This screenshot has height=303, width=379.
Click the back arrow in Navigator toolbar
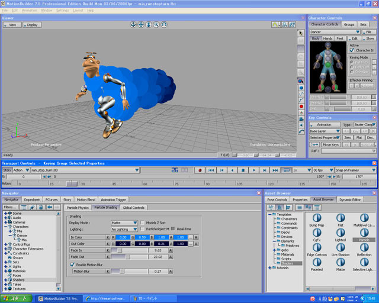tap(50, 207)
